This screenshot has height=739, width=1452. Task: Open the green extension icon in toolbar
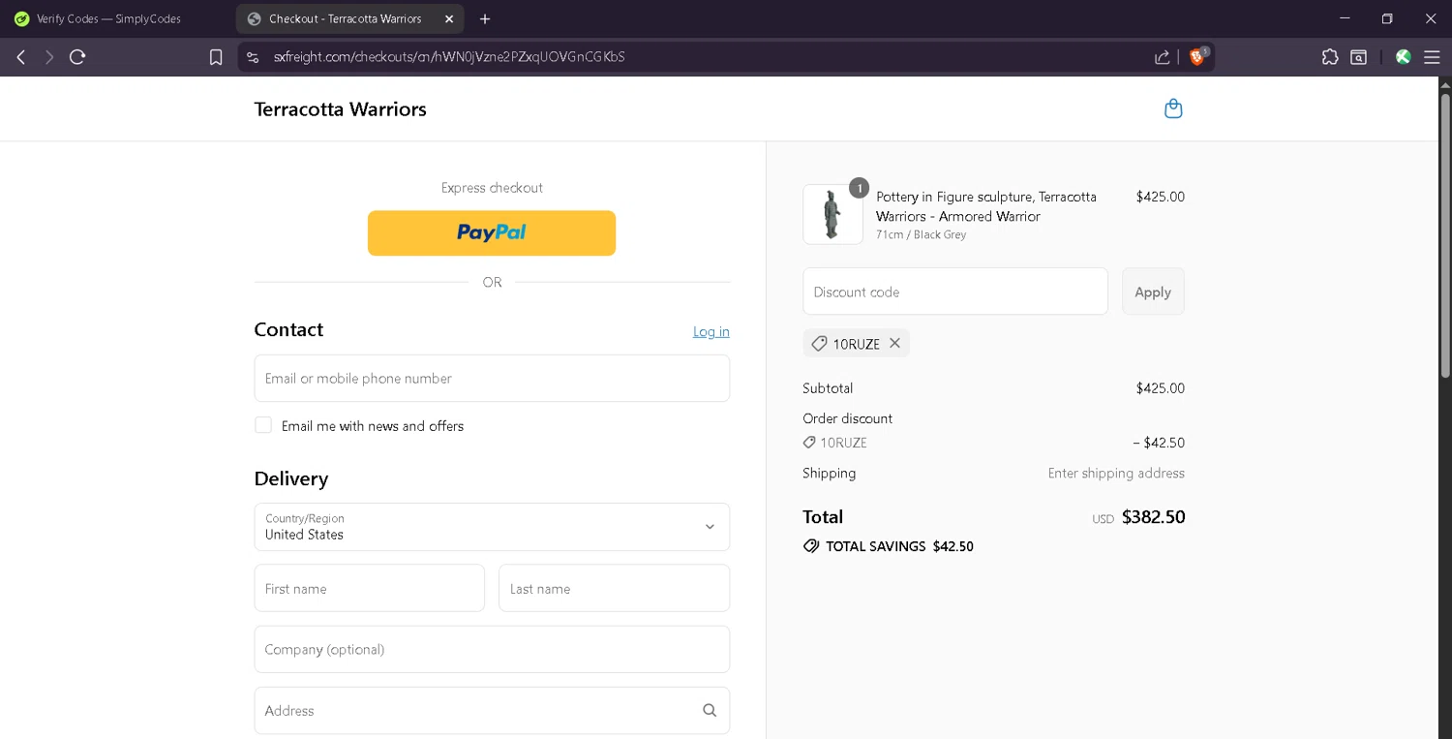click(1403, 57)
